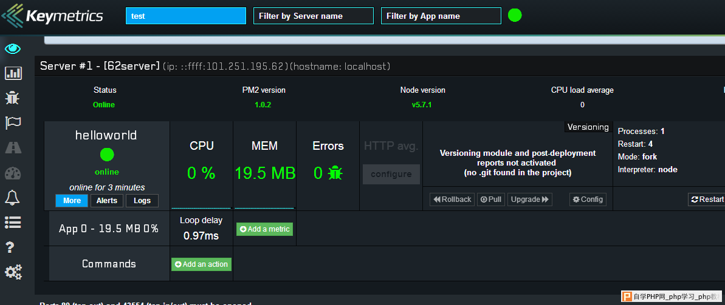The height and width of the screenshot is (305, 725).
Task: Click the Rollback button
Action: click(x=452, y=199)
